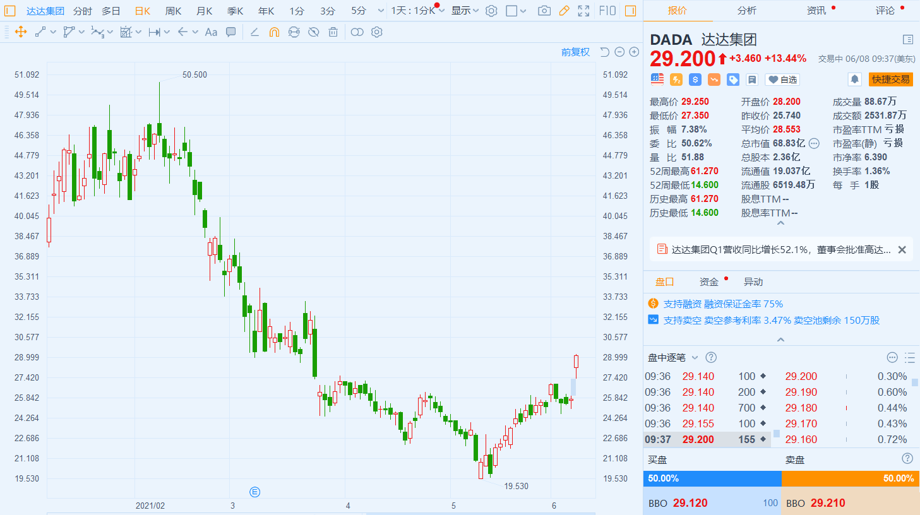Click the blue dollar sign icon
The width and height of the screenshot is (920, 515).
(695, 80)
